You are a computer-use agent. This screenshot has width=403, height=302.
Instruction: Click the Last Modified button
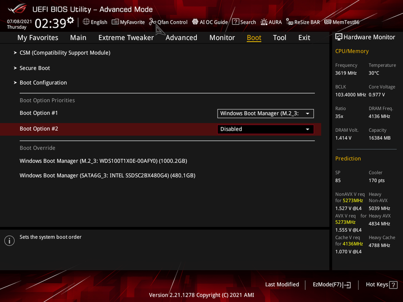(282, 284)
